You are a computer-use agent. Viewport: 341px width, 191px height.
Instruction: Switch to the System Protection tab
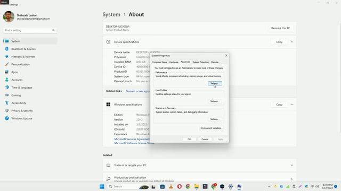201,62
